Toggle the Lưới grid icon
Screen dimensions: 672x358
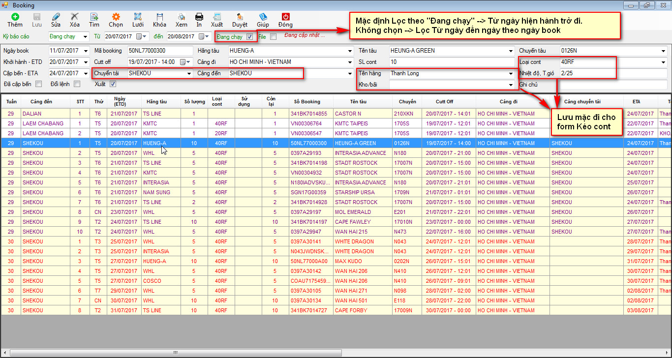(138, 17)
